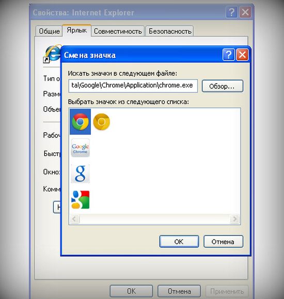Select the colorful Chrome logo icon
Image resolution: width=284 pixels, height=299 pixels.
(x=80, y=122)
